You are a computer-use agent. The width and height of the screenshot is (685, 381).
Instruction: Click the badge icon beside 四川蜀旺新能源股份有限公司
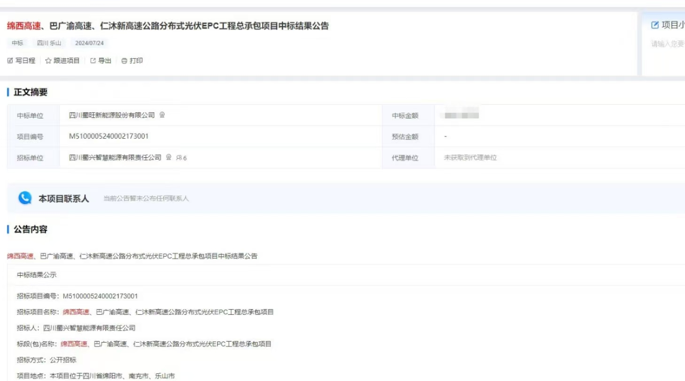click(162, 115)
